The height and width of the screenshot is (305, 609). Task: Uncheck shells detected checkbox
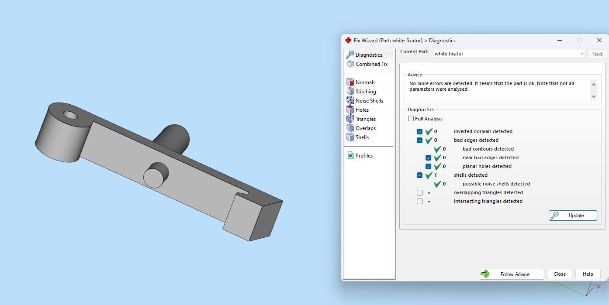(419, 175)
